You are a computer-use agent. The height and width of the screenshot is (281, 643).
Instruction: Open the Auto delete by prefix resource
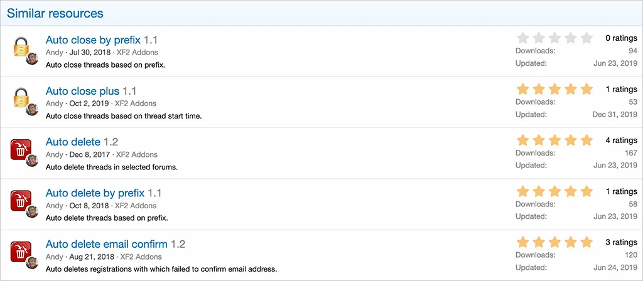tap(95, 193)
